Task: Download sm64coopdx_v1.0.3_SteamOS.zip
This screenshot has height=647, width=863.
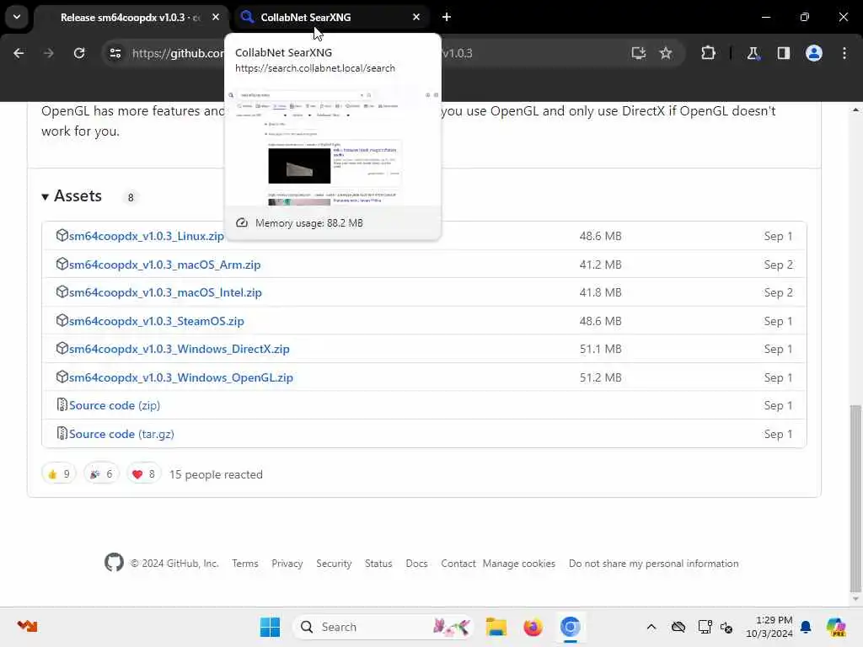Action: coord(156,321)
